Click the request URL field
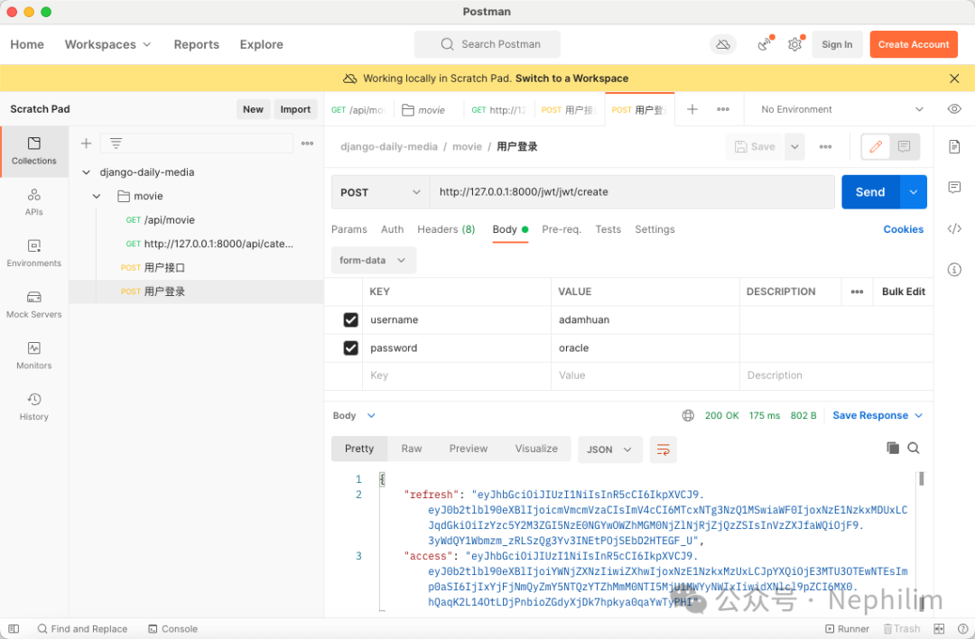975x639 pixels. 632,192
